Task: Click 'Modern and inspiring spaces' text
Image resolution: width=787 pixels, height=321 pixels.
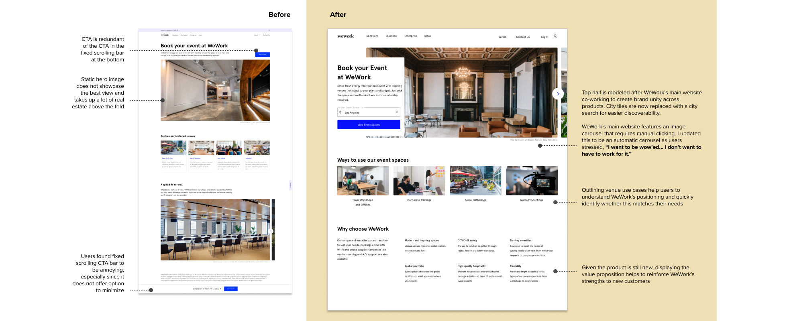Action: (422, 240)
